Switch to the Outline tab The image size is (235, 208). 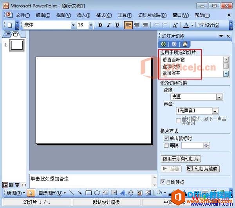pos(7,35)
